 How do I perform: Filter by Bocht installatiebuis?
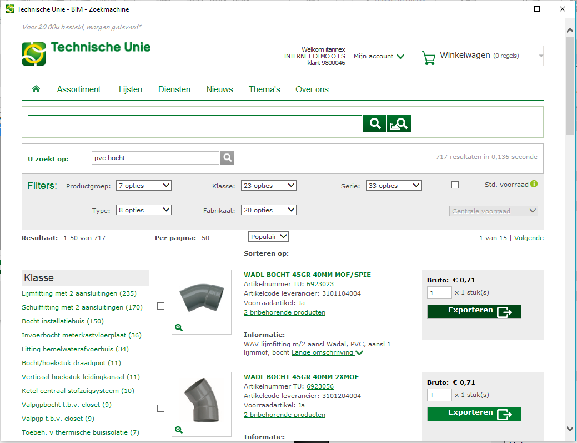(x=63, y=321)
